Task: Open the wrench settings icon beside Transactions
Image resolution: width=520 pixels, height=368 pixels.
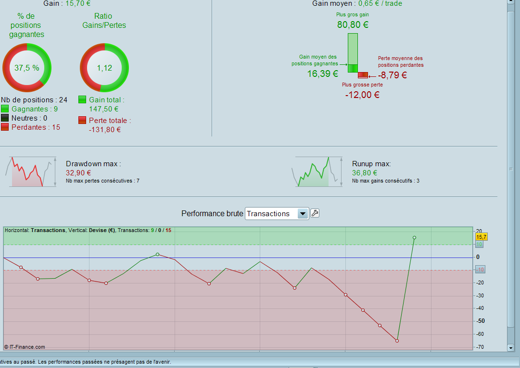Action: pyautogui.click(x=315, y=213)
